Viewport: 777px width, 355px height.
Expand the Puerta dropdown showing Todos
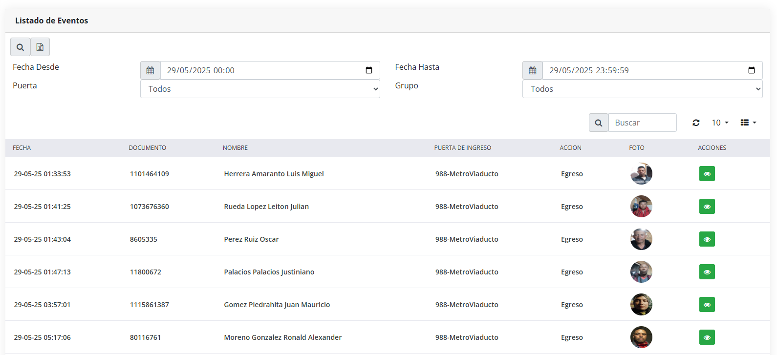point(260,89)
